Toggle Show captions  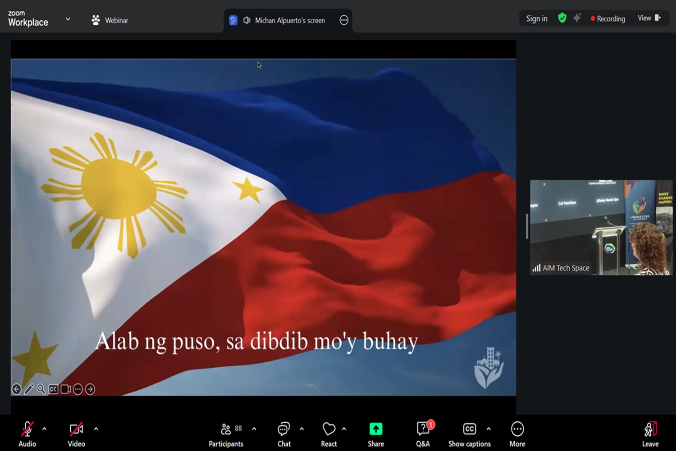[x=469, y=435]
